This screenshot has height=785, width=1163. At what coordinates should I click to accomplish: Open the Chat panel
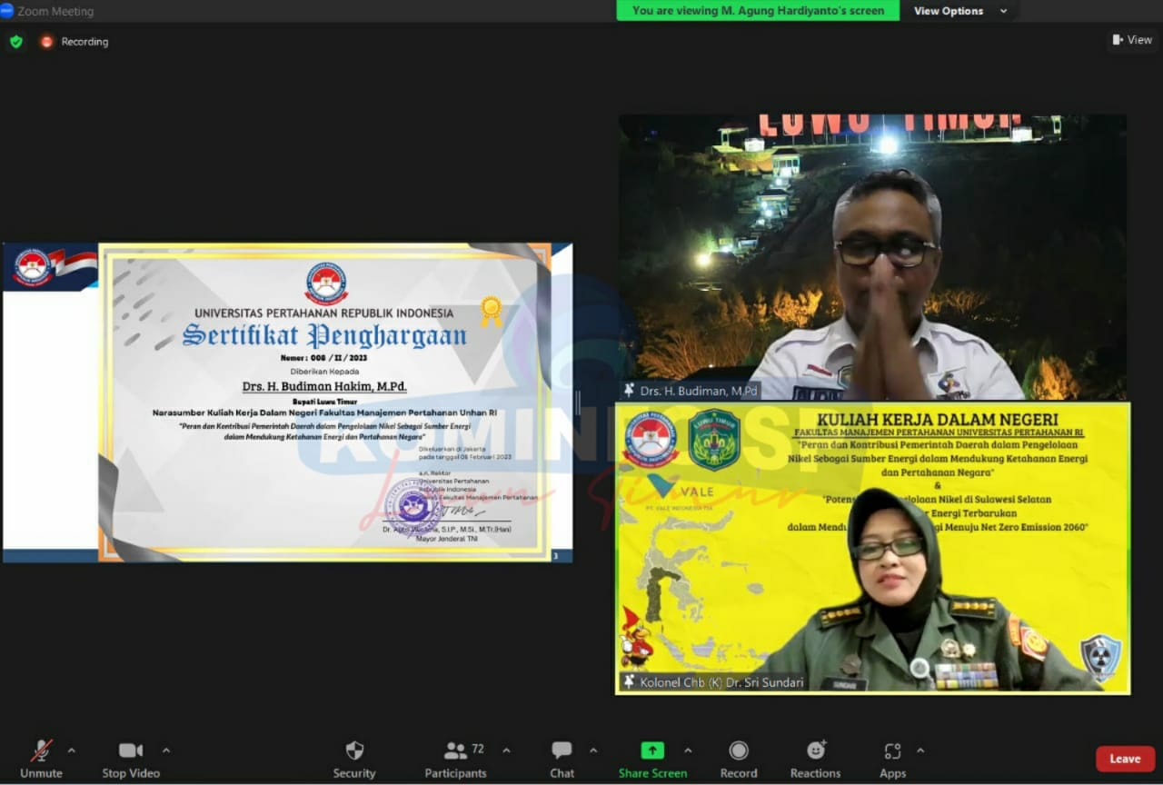(x=562, y=760)
